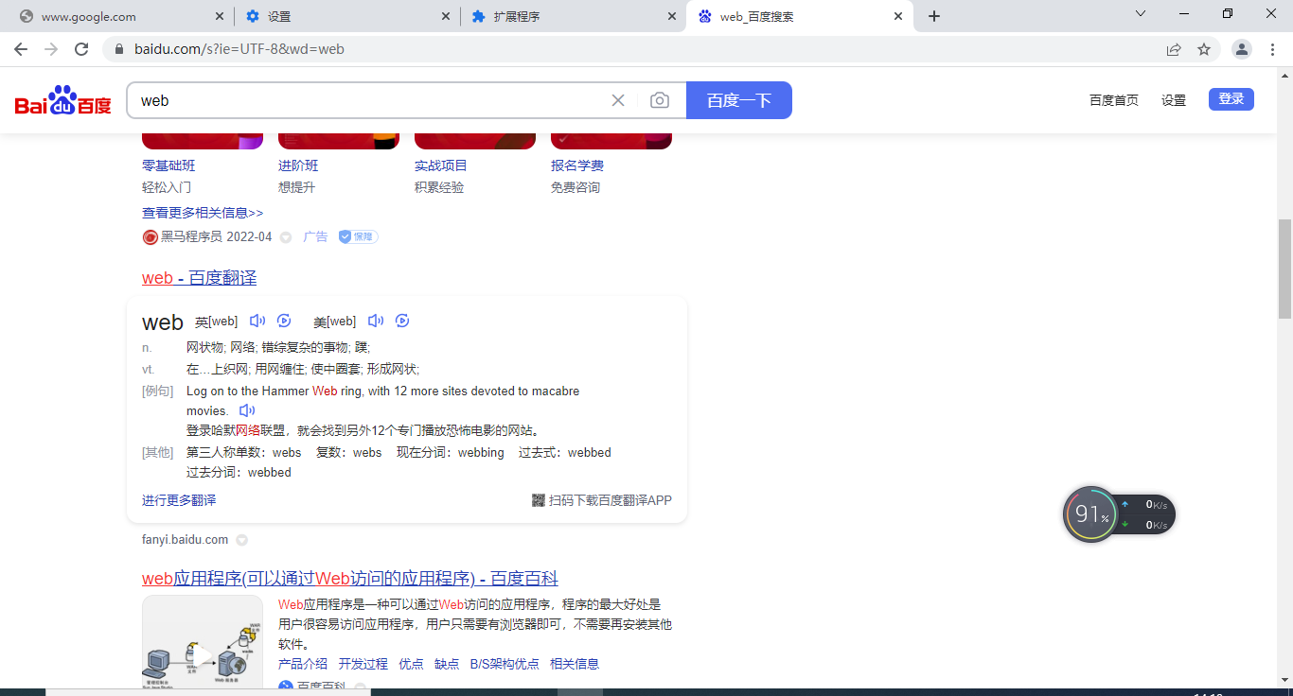Click the QR code to download 百度翻译APP
Screen dimensions: 1293x696
click(536, 500)
